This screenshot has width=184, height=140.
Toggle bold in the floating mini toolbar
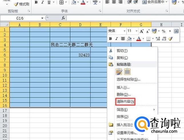tap(111, 38)
